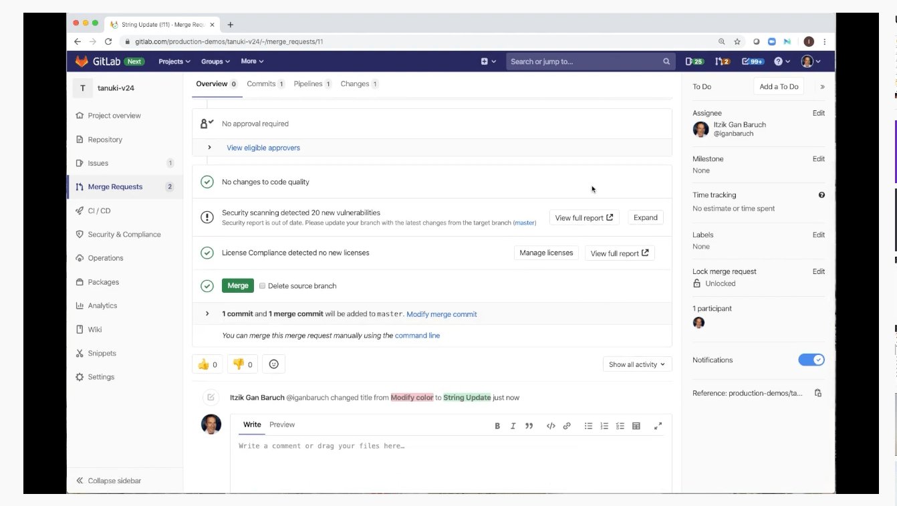The height and width of the screenshot is (506, 897).
Task: Expand the View eligible approvers section
Action: pyautogui.click(x=263, y=148)
